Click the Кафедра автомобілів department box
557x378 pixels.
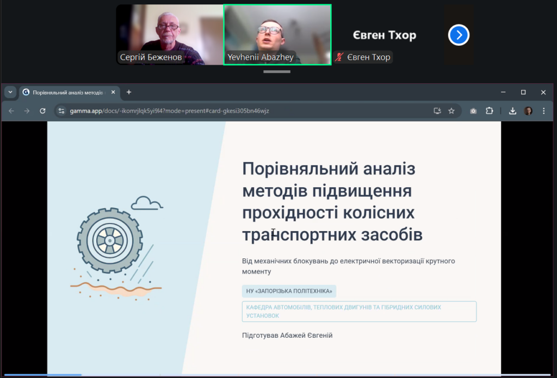point(359,311)
